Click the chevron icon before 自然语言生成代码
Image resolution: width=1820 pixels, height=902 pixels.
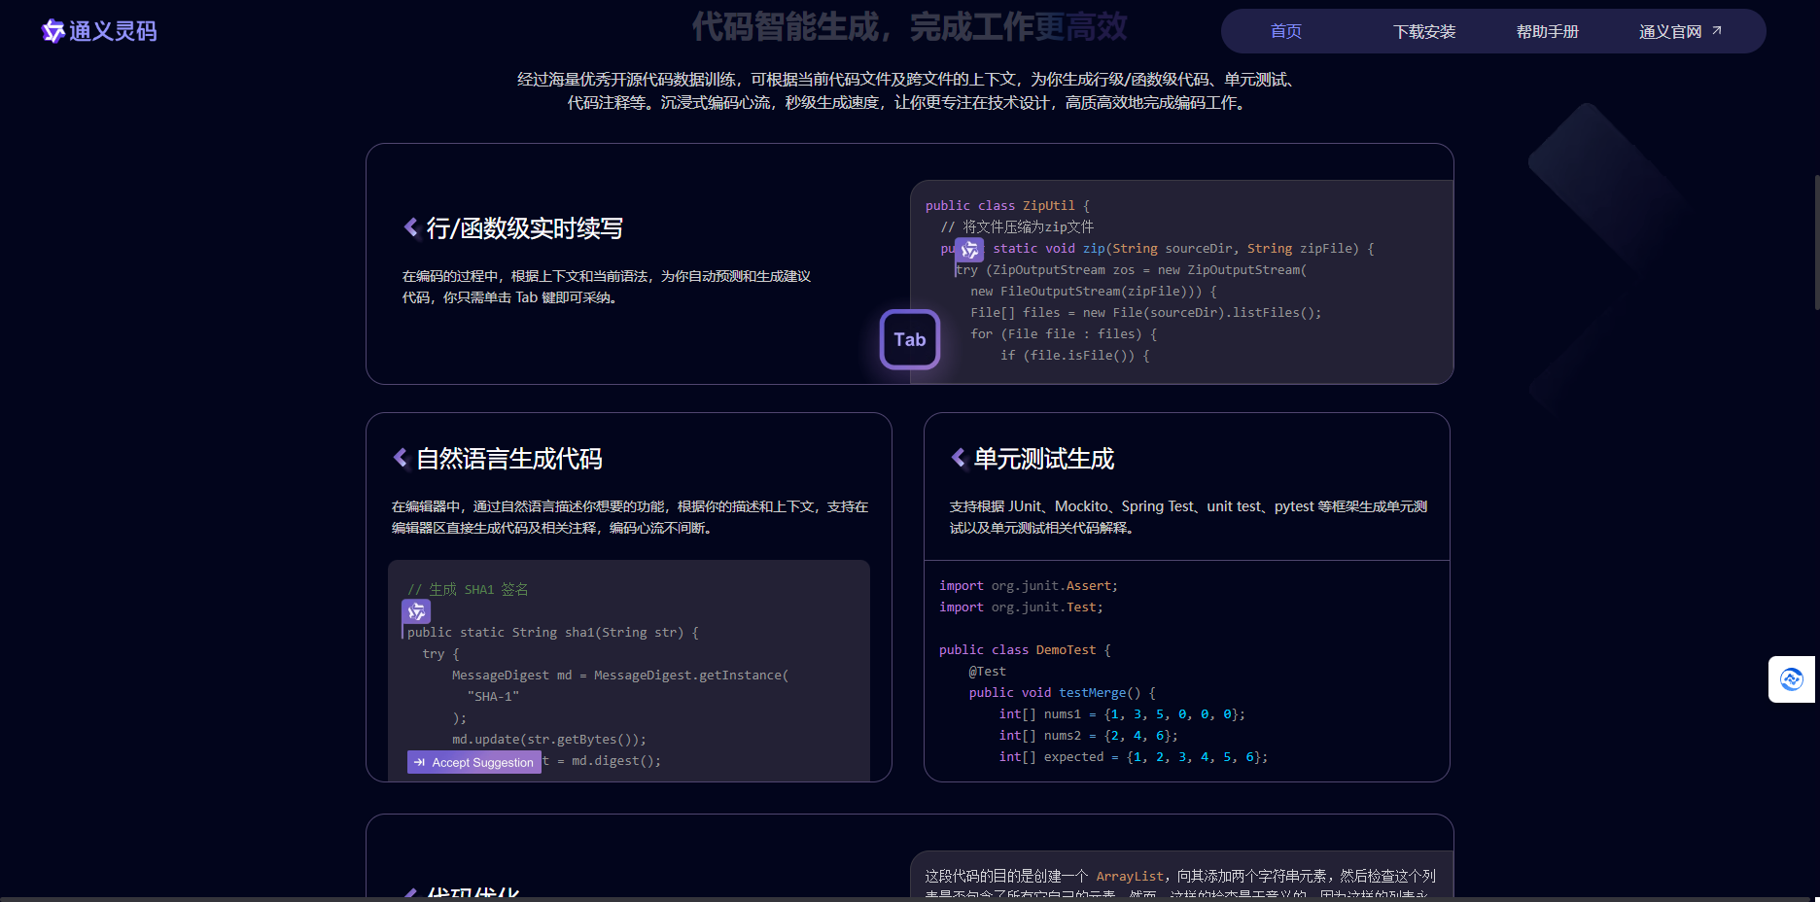[x=399, y=457]
